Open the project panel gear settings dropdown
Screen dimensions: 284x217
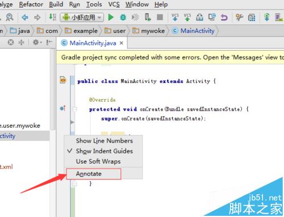(x=37, y=42)
